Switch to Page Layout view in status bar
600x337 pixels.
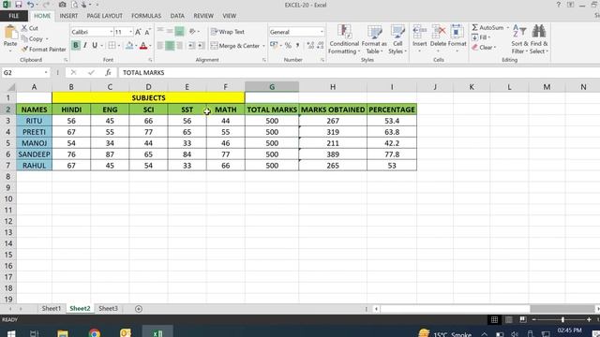[508, 319]
